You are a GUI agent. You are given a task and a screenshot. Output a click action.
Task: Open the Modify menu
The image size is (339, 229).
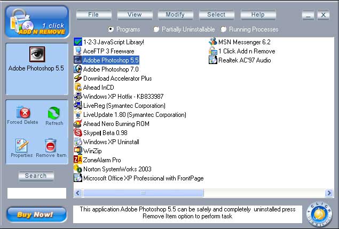(x=175, y=15)
